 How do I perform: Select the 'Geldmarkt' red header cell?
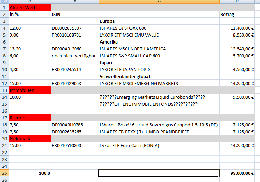(30, 139)
